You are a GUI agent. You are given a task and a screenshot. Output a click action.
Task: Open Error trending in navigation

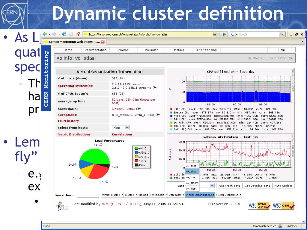(207, 50)
